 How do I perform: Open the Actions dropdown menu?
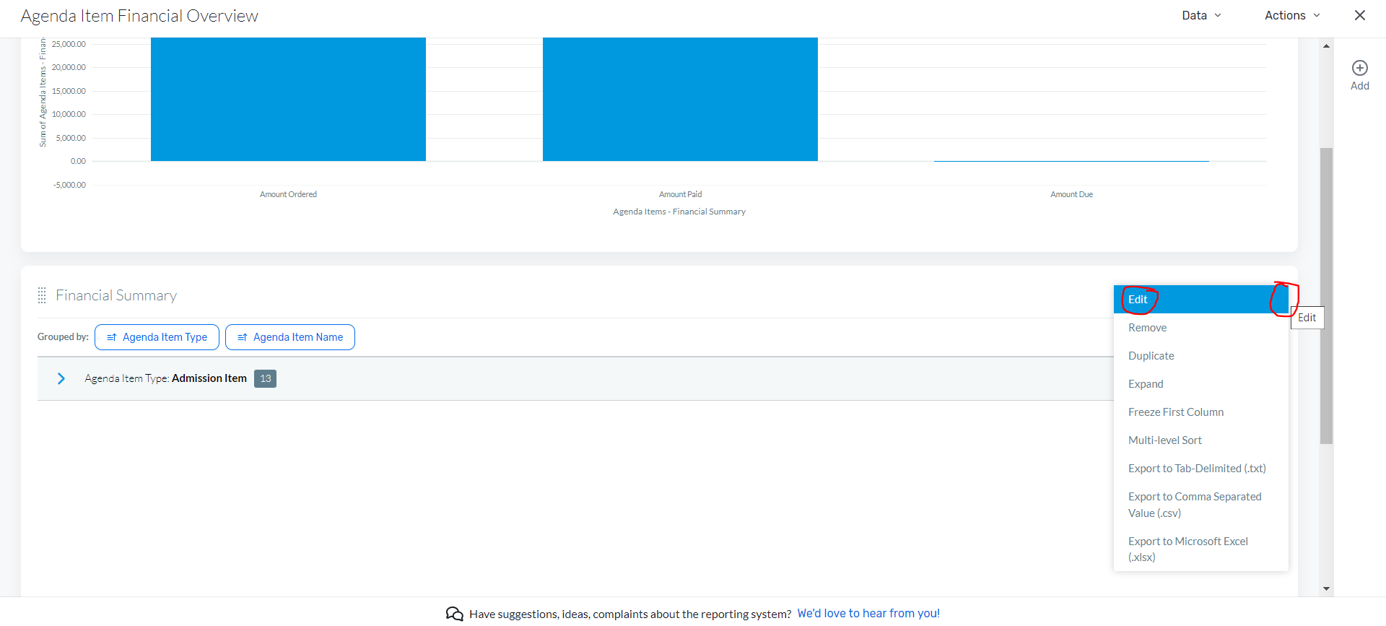point(1292,15)
